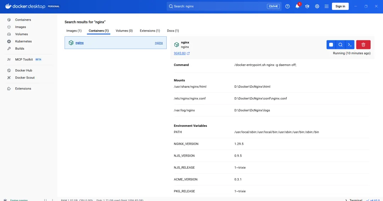Click host path D:\Docker\DcNginx\conf\nginx.conf
Viewport: 383px width, 201px height.
[261, 98]
